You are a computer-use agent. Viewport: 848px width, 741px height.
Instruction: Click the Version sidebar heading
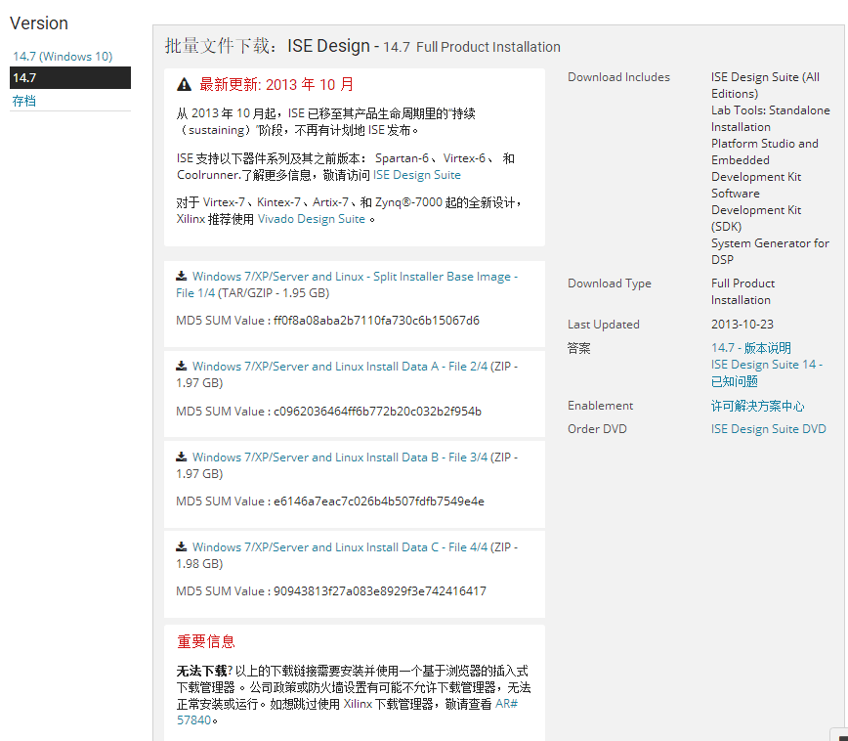coord(39,23)
